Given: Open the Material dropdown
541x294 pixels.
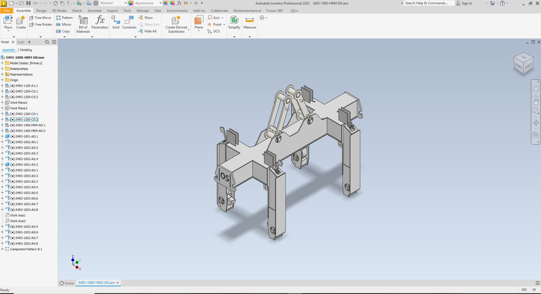Looking at the screenshot, I should [125, 3].
